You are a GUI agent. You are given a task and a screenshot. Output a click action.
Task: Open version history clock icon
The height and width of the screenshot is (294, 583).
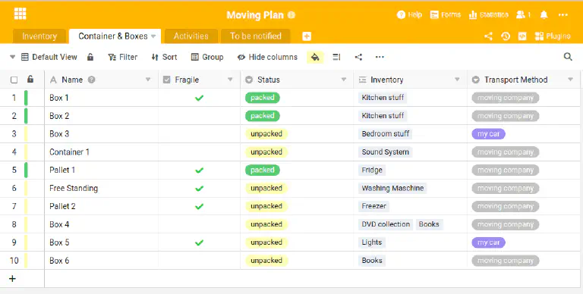[506, 36]
